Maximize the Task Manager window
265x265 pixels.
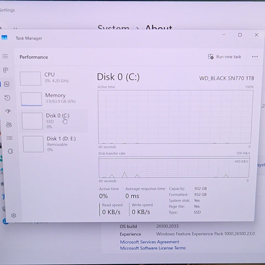[x=240, y=35]
